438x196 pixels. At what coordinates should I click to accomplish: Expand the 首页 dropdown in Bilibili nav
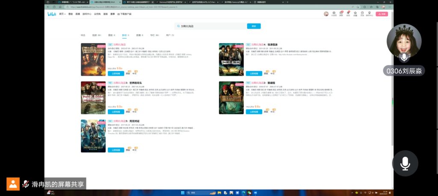(62, 14)
